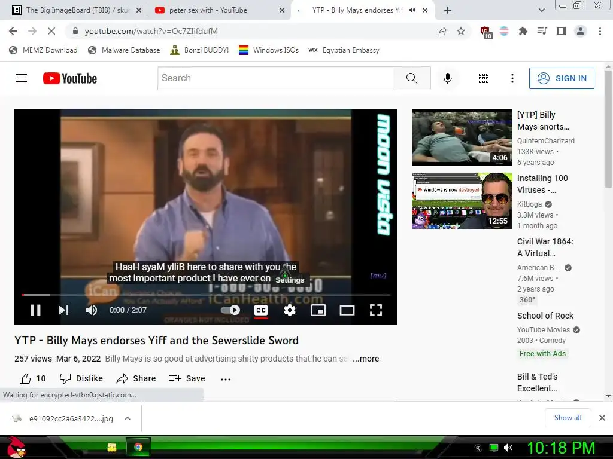Share this video
613x459 pixels.
(136, 378)
